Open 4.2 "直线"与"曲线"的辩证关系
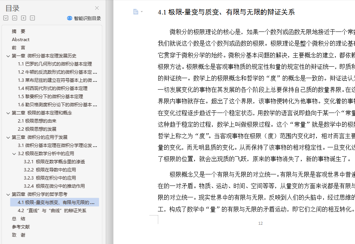The height and width of the screenshot is (244, 355). pos(52,211)
